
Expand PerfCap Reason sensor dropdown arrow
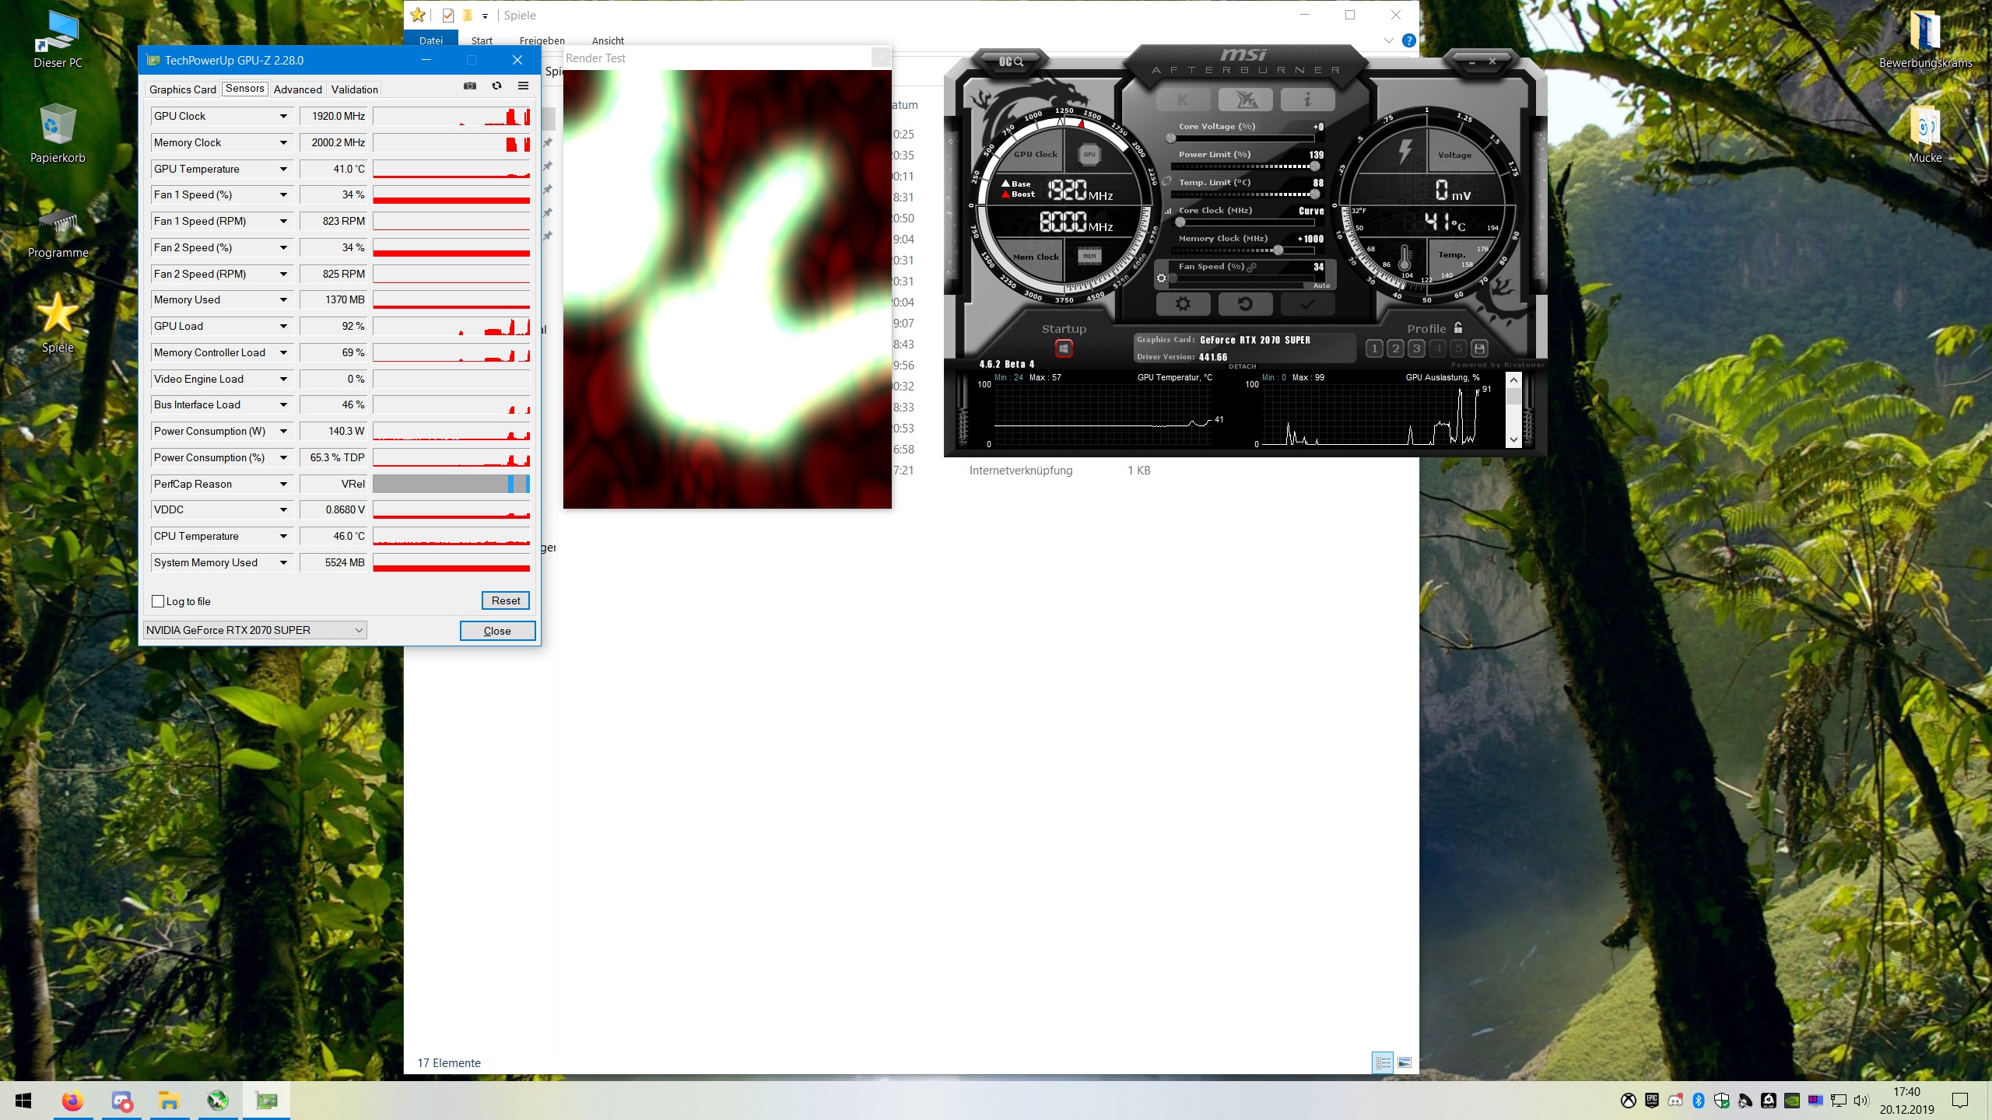pyautogui.click(x=283, y=484)
